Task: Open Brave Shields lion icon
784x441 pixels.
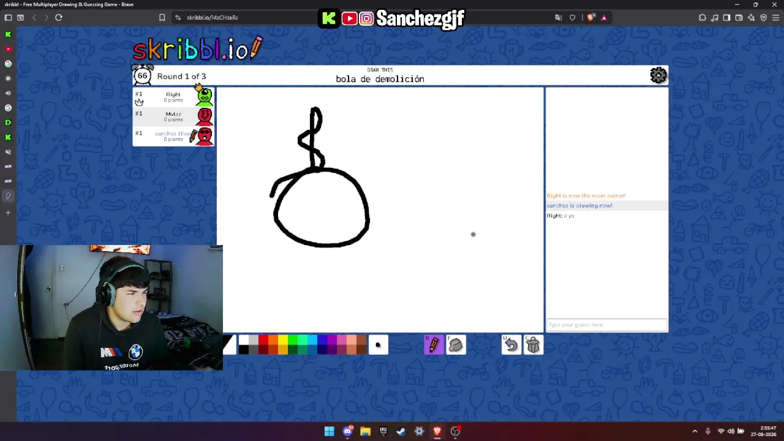Action: tap(590, 17)
